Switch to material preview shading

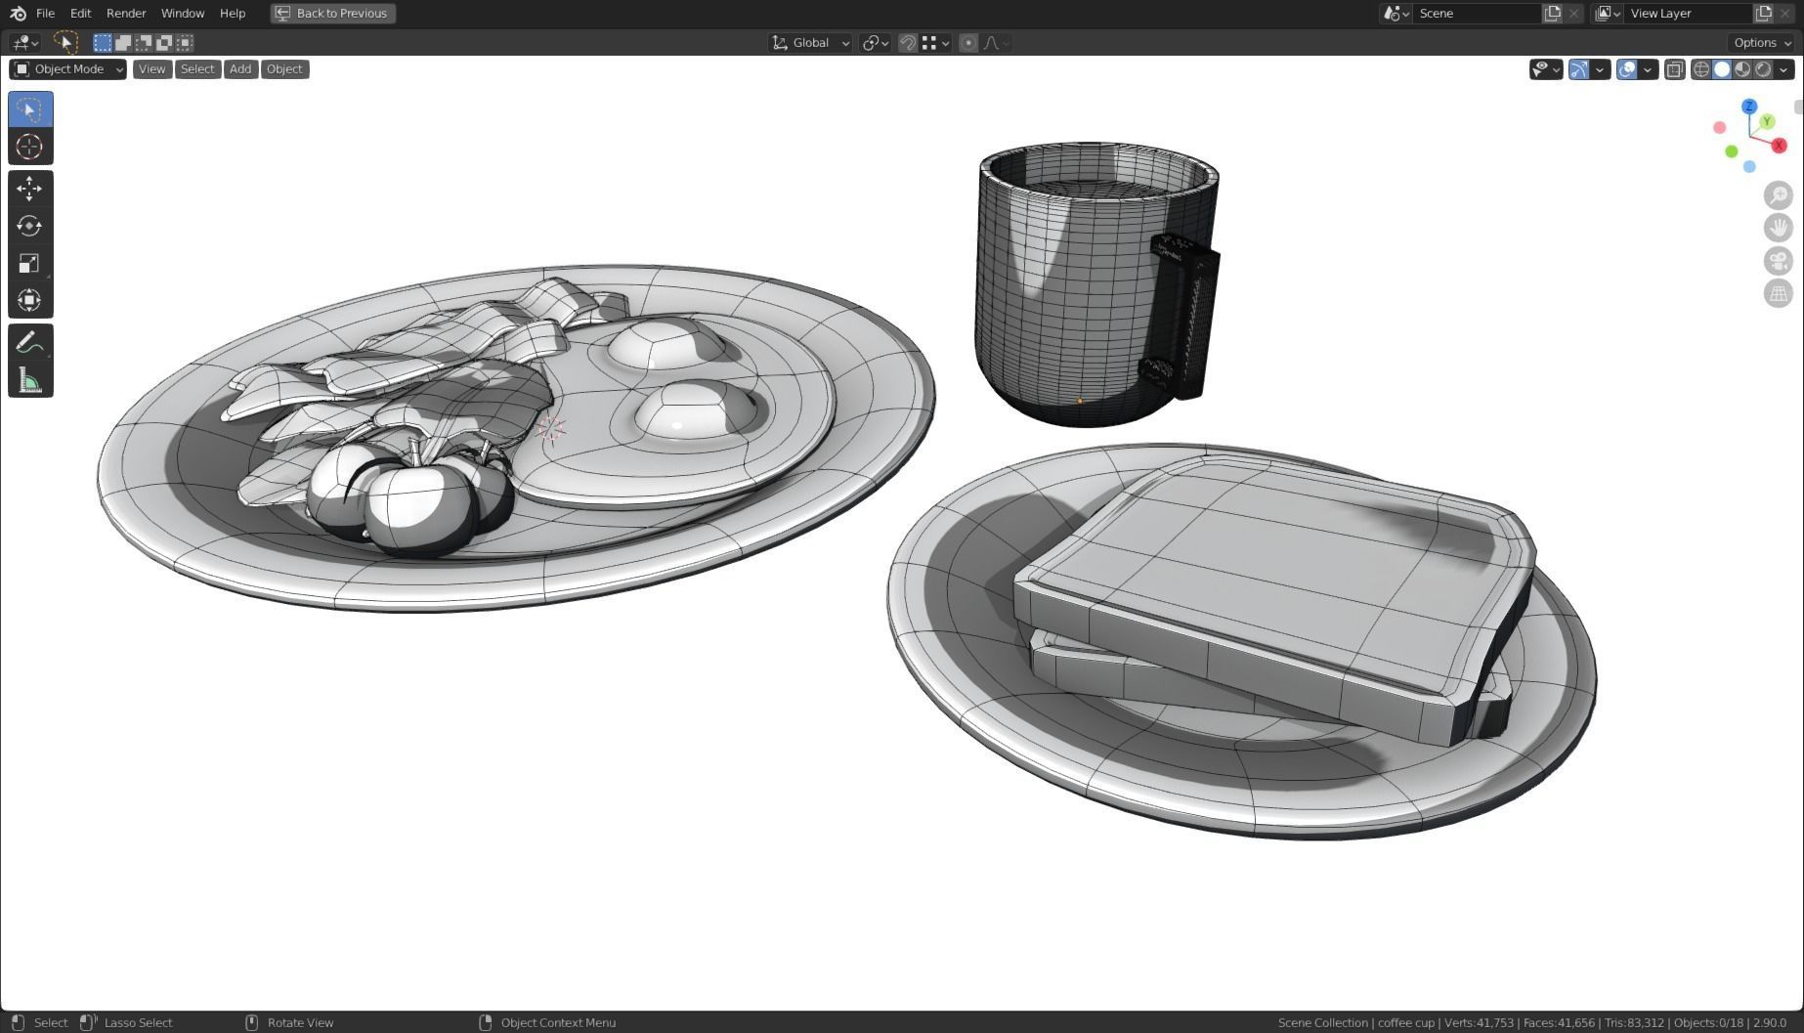1742,69
